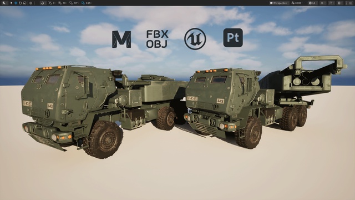Cycle the world coordinate system globe
This screenshot has height=200, width=355.
[31, 3]
